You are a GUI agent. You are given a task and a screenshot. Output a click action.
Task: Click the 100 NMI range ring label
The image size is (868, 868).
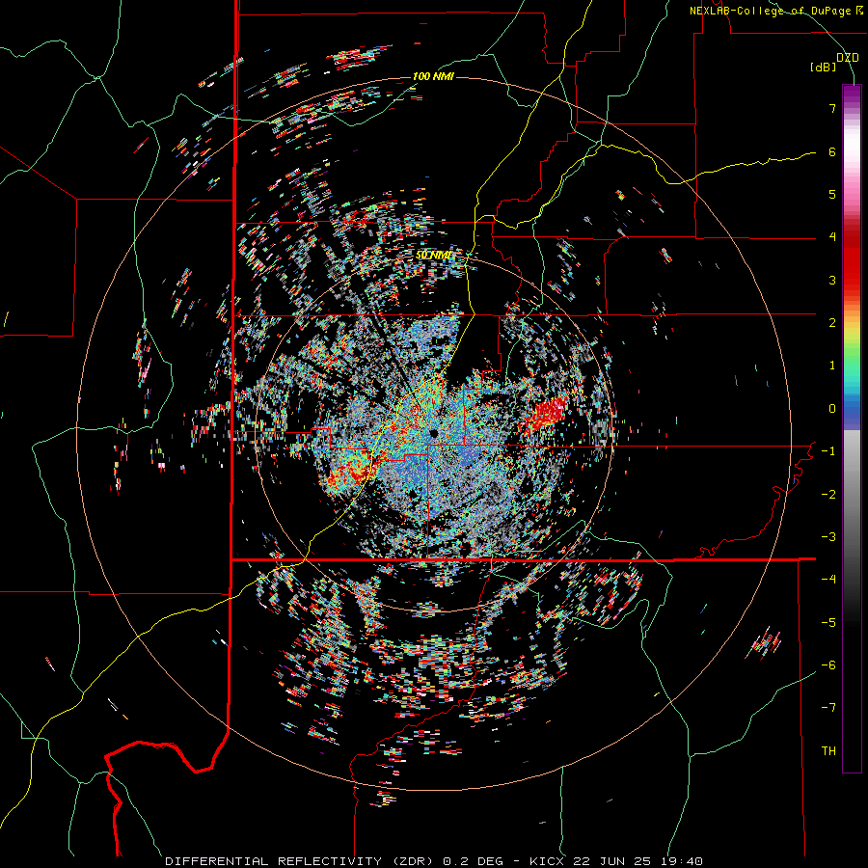tap(433, 76)
